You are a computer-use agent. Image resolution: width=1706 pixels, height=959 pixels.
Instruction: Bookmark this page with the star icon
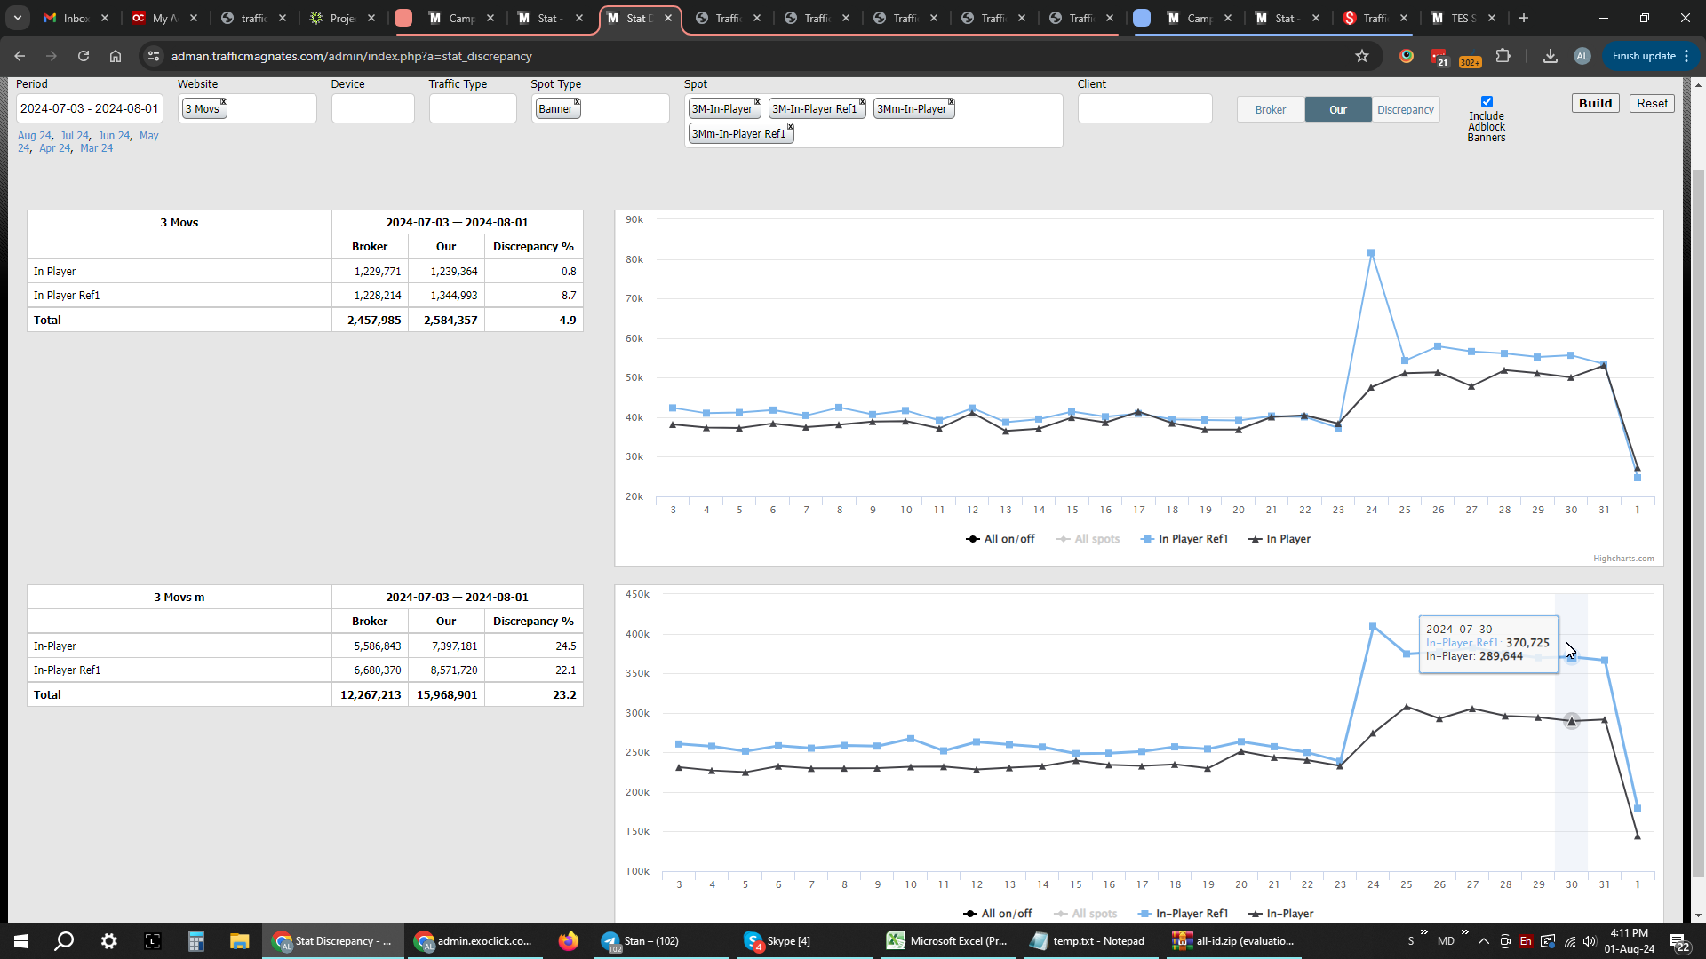tap(1362, 56)
